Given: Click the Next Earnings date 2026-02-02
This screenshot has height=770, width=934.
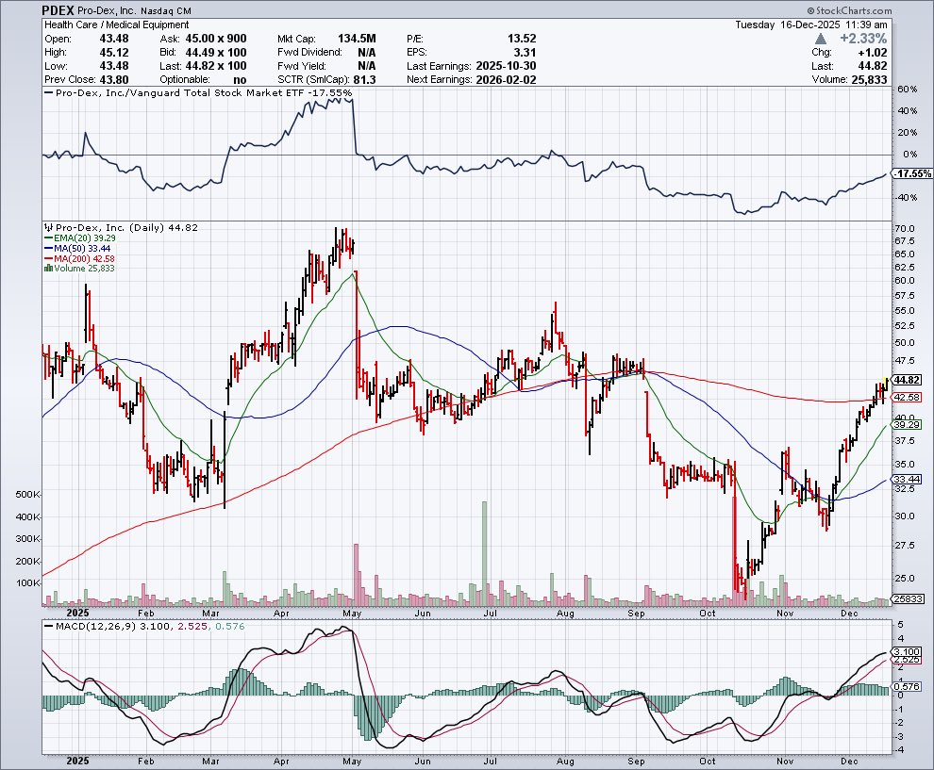Looking at the screenshot, I should [x=506, y=80].
